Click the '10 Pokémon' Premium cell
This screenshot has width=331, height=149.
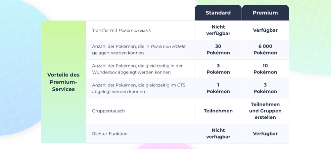[265, 69]
